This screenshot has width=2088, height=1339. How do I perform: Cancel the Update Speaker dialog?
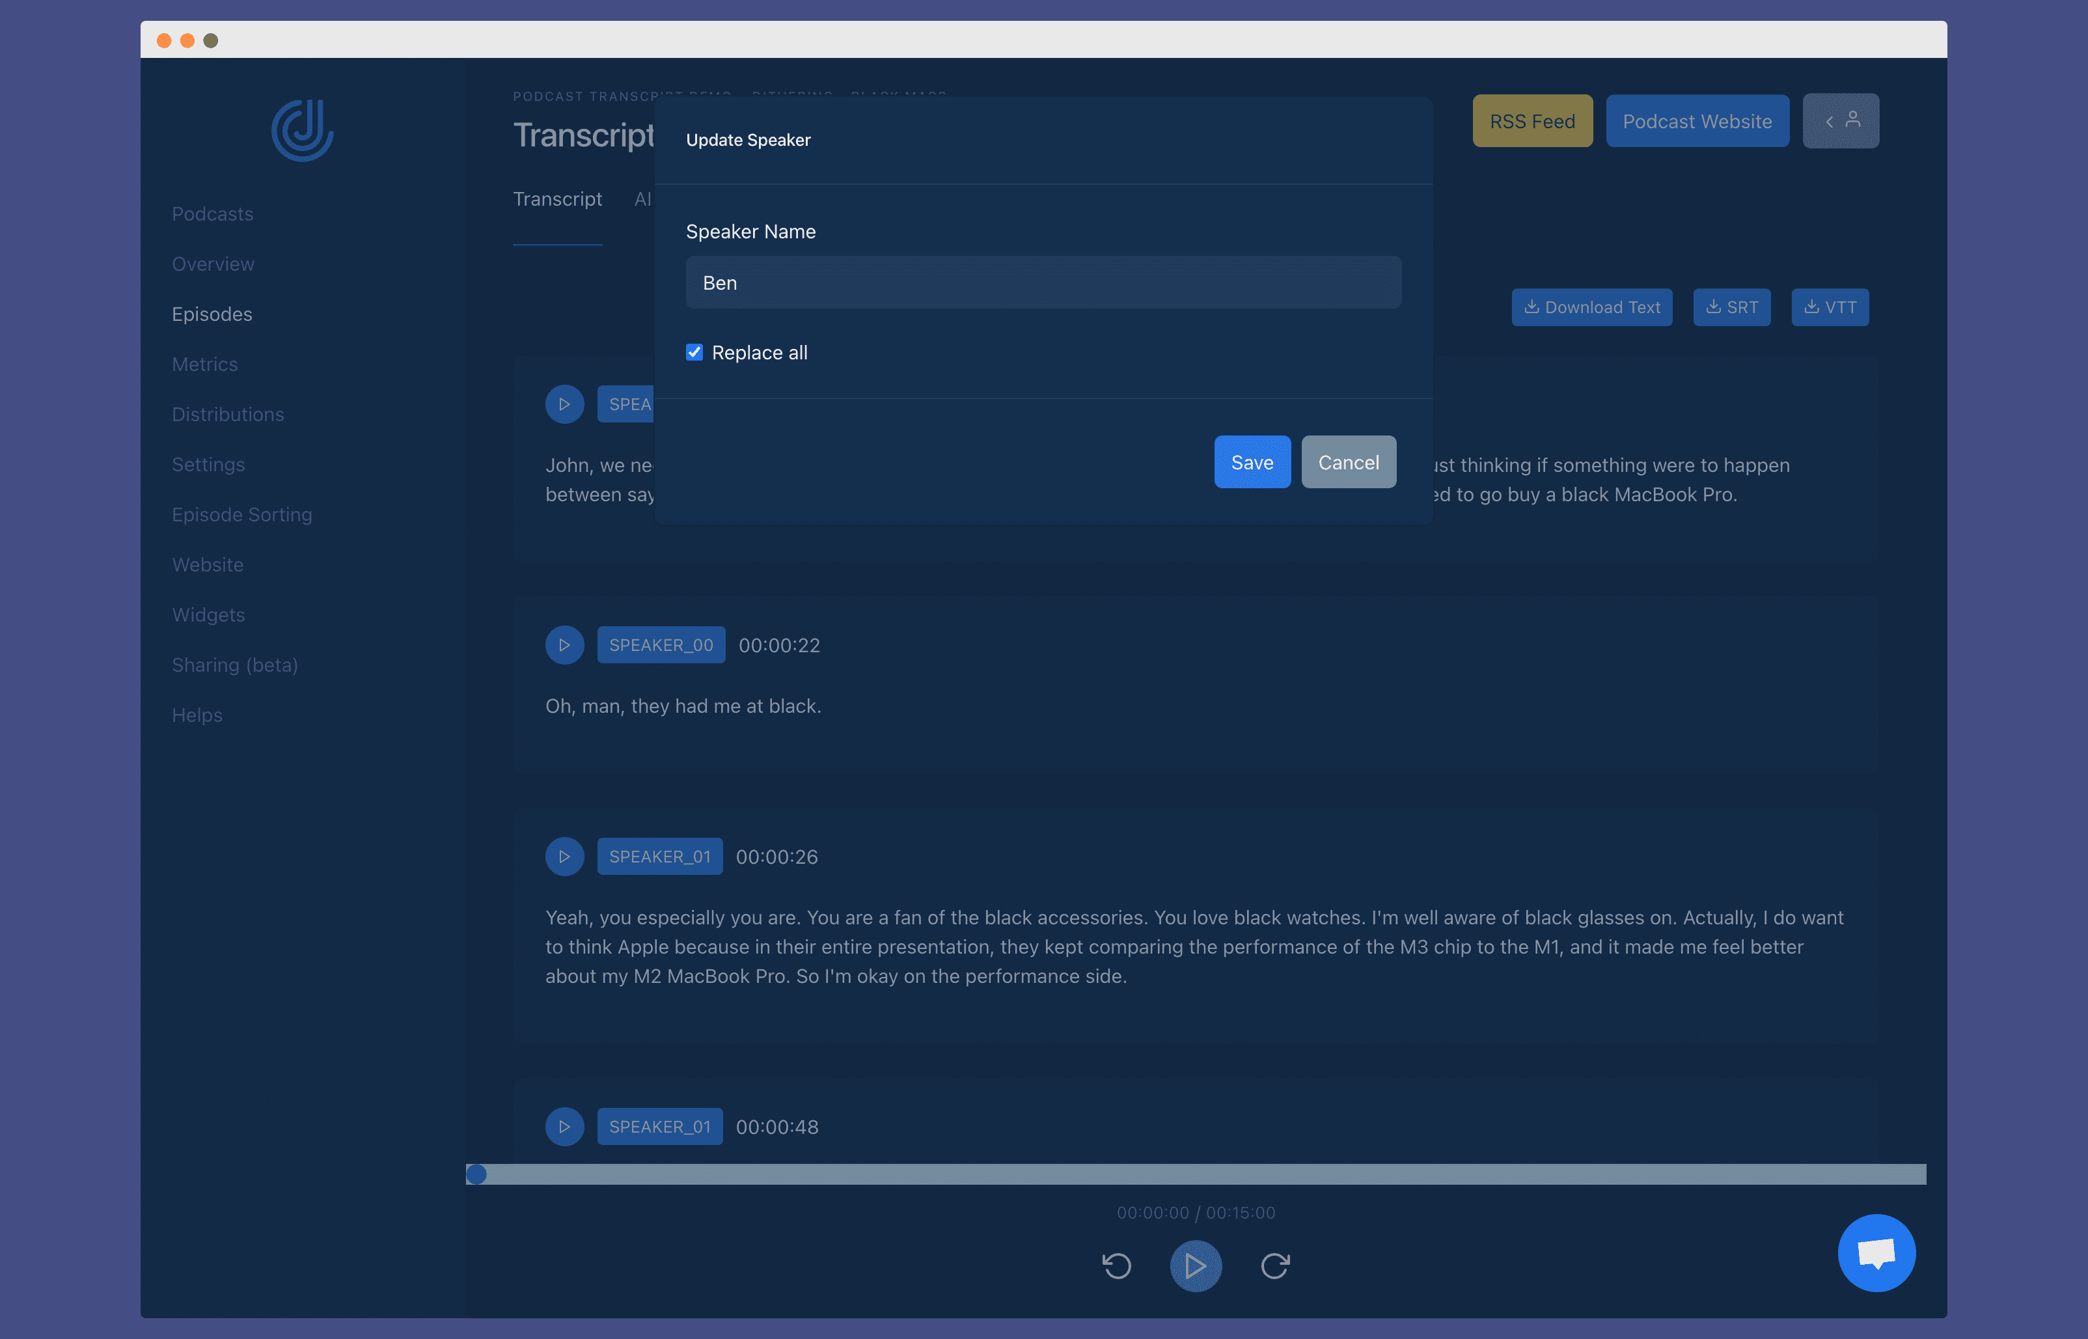pyautogui.click(x=1348, y=462)
